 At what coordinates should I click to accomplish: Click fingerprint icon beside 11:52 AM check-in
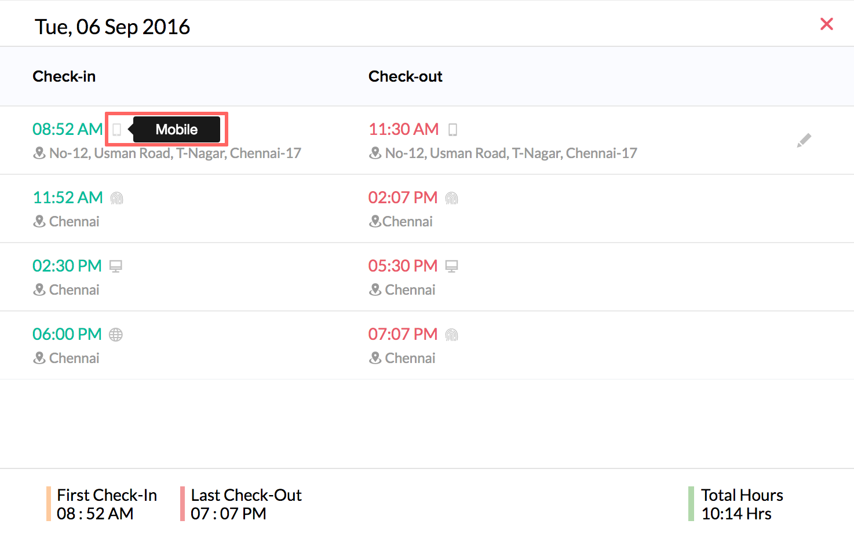116,199
